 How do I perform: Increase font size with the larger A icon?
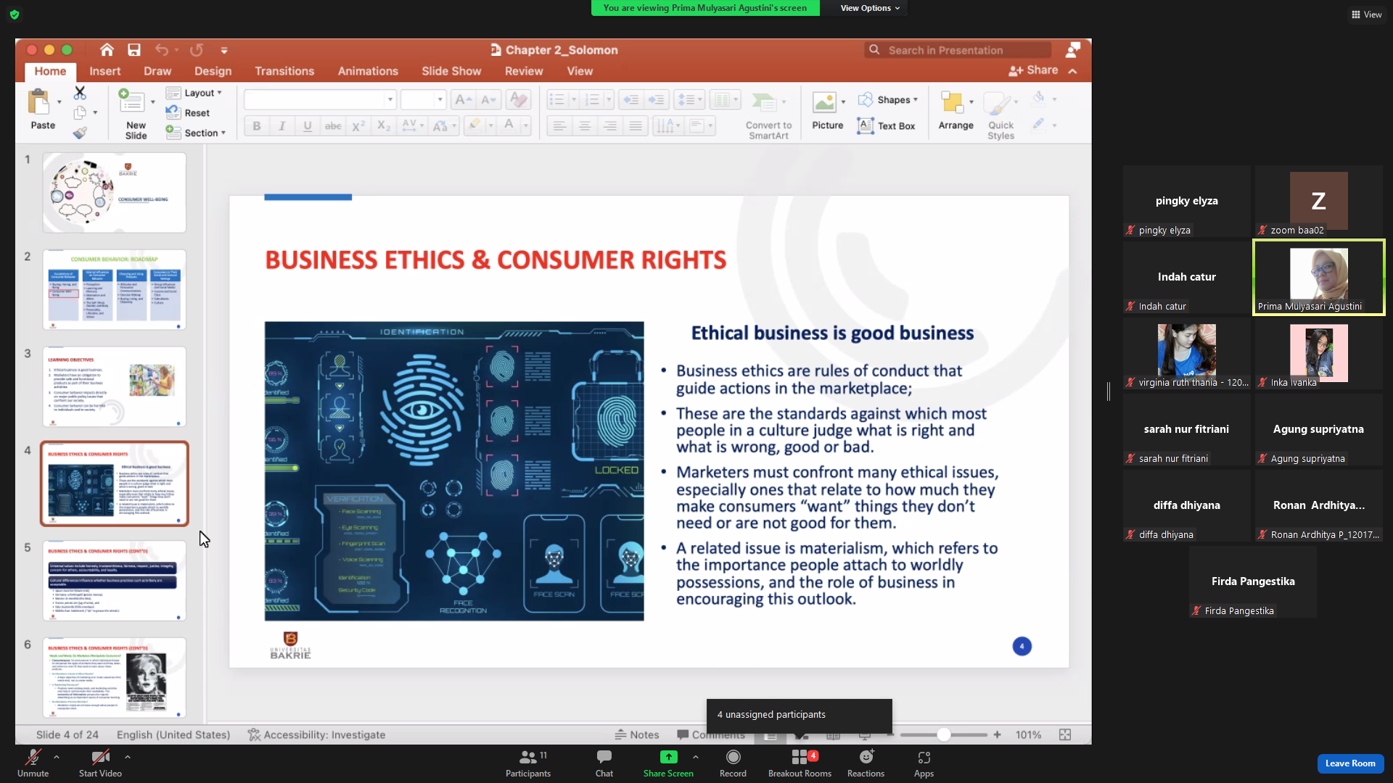[463, 99]
